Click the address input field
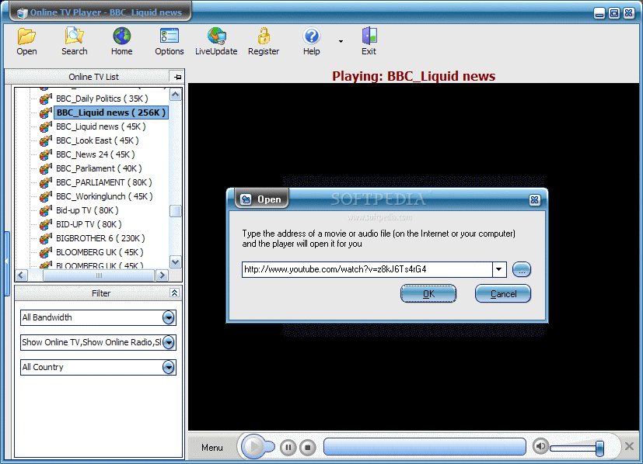This screenshot has width=643, height=464. pos(367,269)
